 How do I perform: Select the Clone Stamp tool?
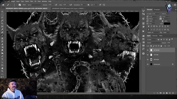(2, 38)
